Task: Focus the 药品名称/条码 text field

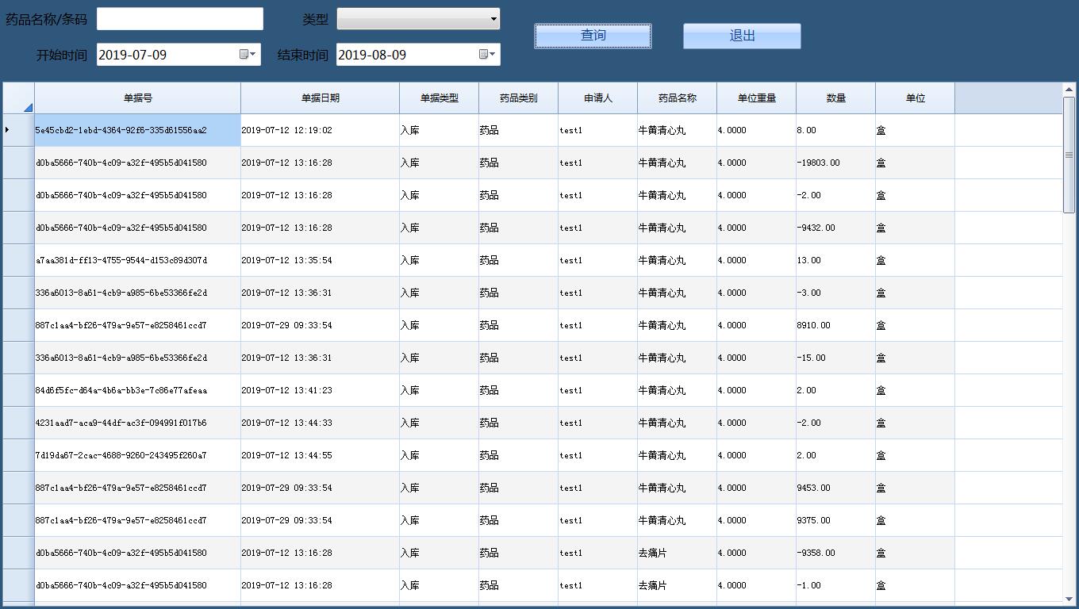Action: tap(179, 19)
